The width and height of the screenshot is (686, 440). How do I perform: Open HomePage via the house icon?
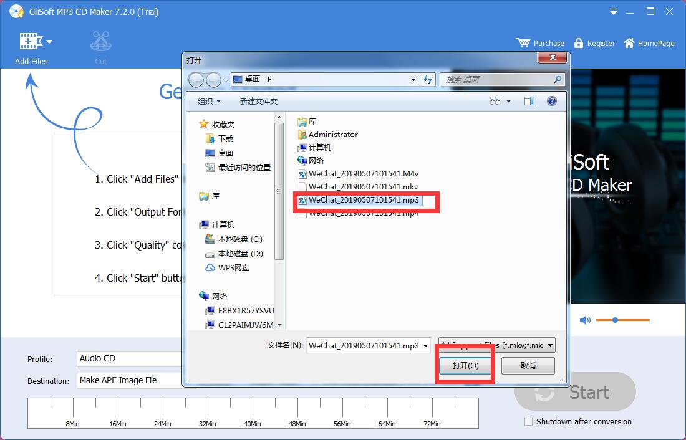point(629,42)
